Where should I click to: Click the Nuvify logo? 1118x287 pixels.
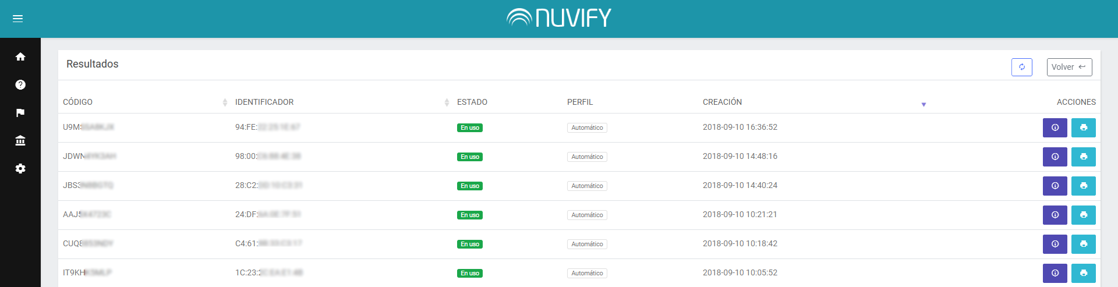pos(559,18)
